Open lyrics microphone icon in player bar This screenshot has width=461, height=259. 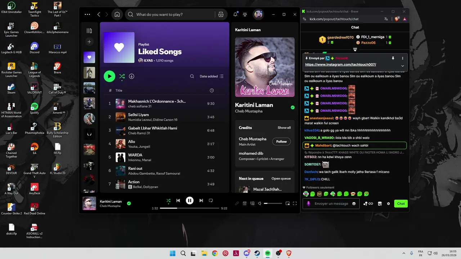coord(237,204)
